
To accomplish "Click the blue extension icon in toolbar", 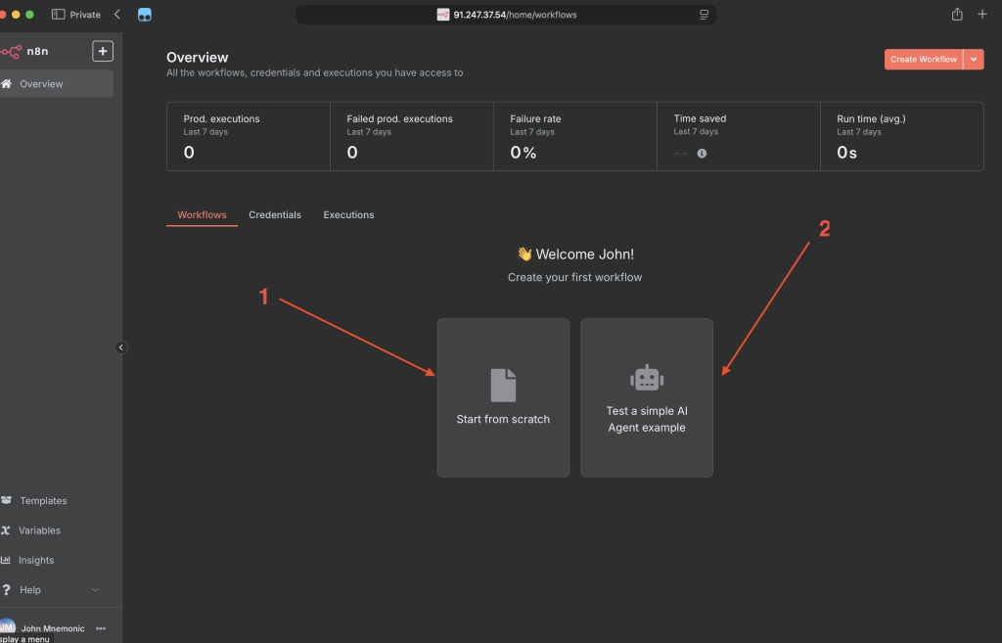I will coord(145,15).
